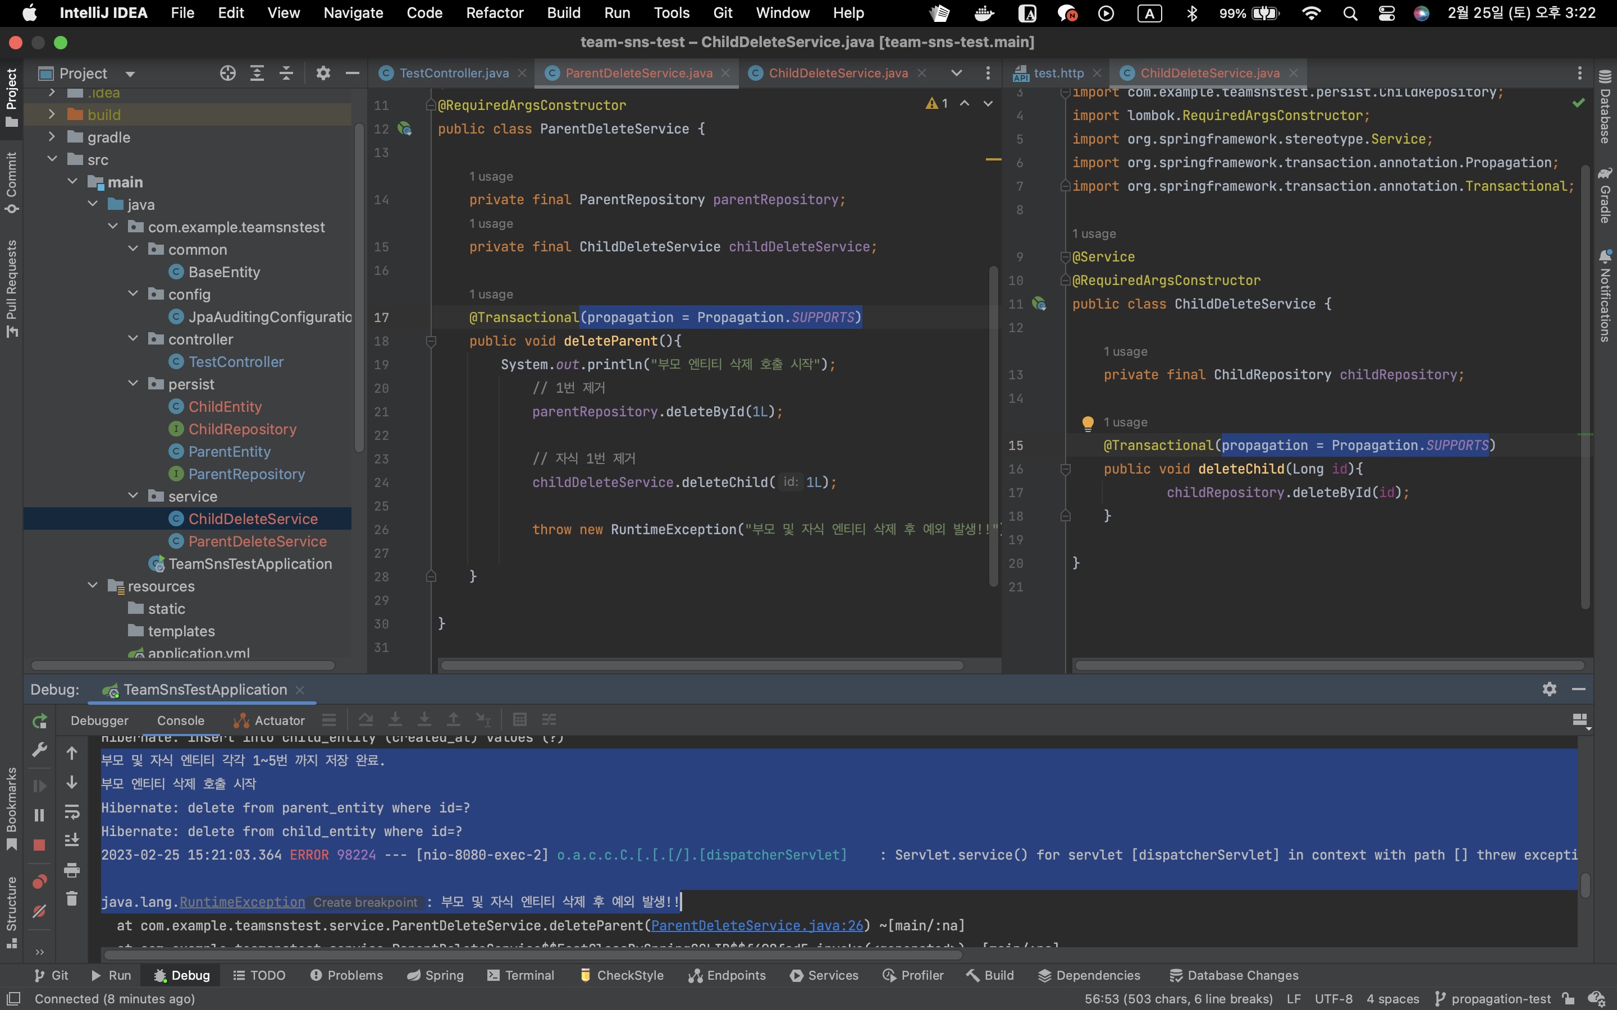Stop the debug session with the red square
This screenshot has height=1010, width=1617.
(x=39, y=845)
